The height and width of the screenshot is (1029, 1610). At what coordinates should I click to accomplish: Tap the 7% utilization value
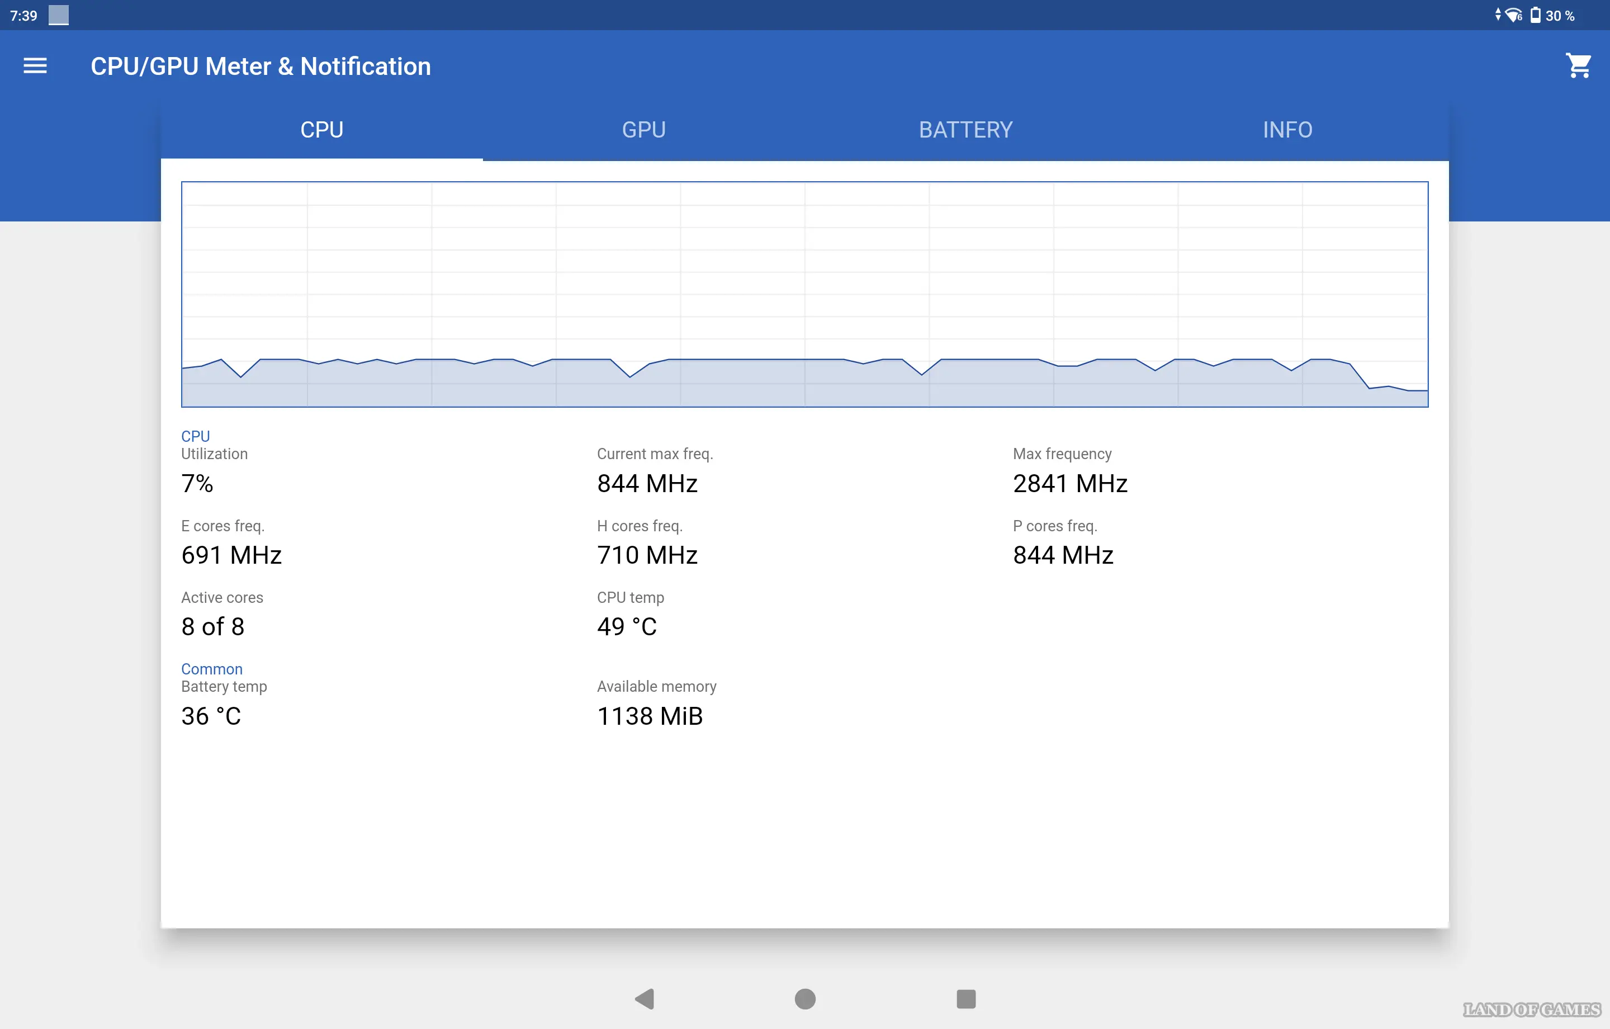point(197,483)
